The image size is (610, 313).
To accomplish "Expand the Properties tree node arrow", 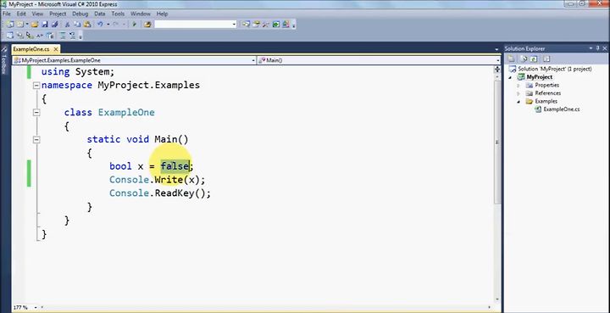I will pyautogui.click(x=518, y=86).
